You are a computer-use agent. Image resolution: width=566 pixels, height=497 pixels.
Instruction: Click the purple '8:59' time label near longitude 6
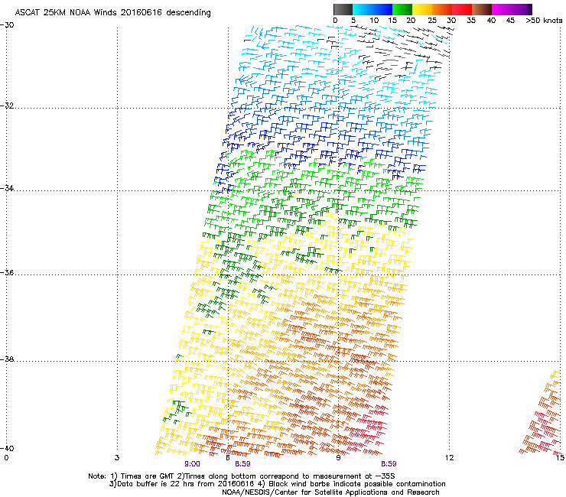pos(242,464)
